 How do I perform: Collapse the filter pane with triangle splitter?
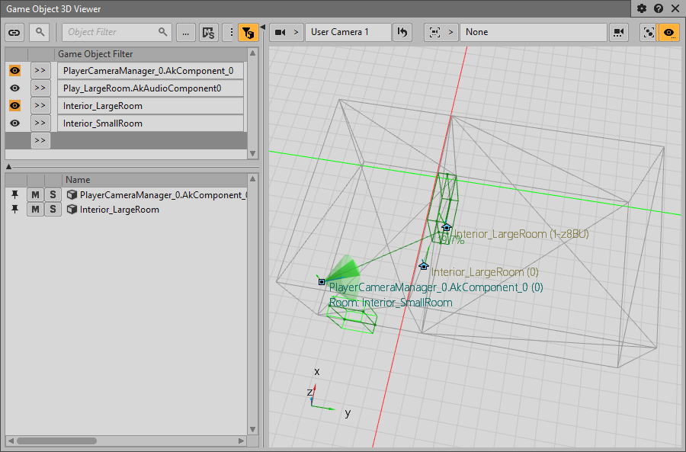(x=8, y=166)
